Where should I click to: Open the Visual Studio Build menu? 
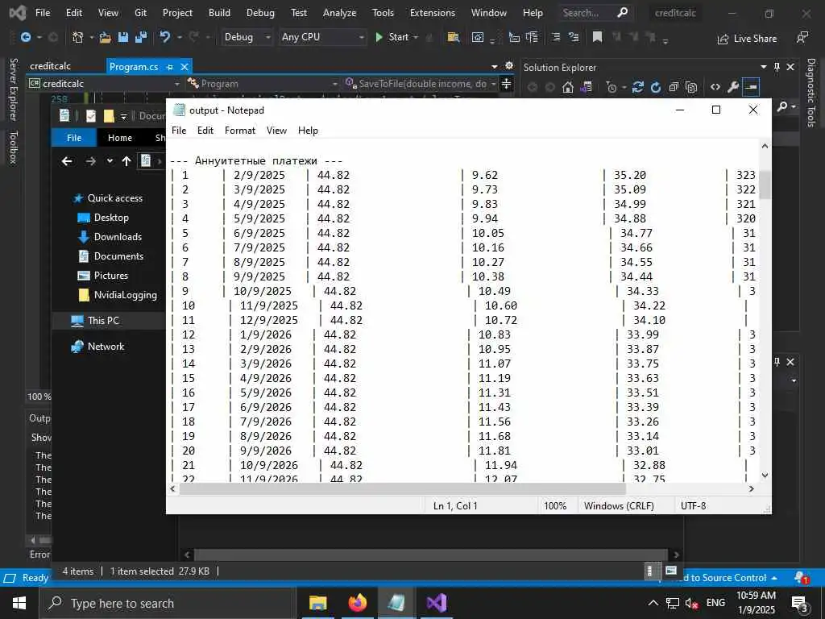pos(219,13)
